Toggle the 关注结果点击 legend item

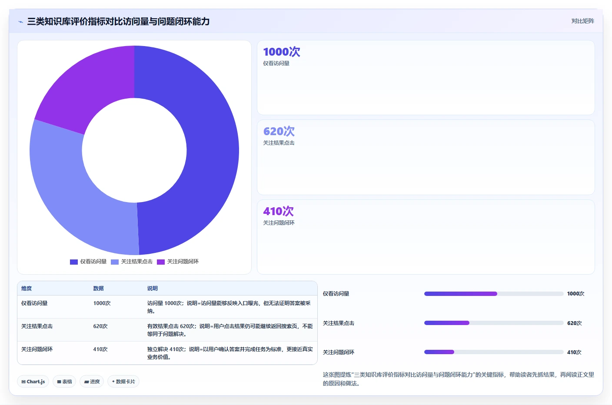pyautogui.click(x=132, y=262)
